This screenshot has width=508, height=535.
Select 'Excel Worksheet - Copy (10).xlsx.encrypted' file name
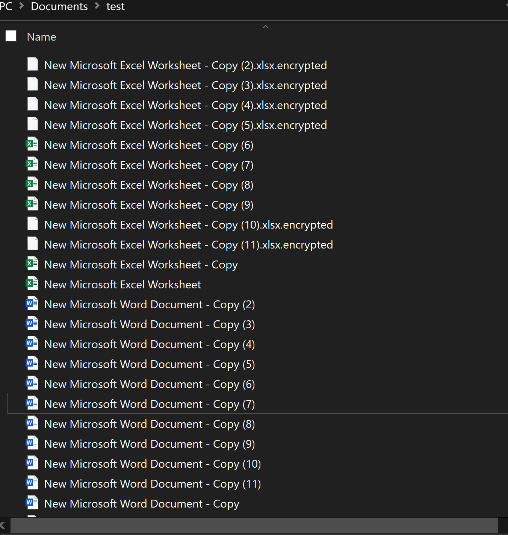click(x=189, y=225)
